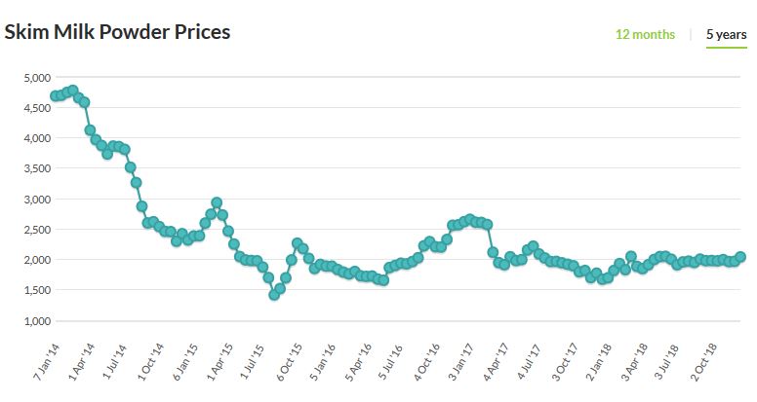This screenshot has height=402, width=757.
Task: Click the 4,000 y-axis label
Action: [35, 138]
